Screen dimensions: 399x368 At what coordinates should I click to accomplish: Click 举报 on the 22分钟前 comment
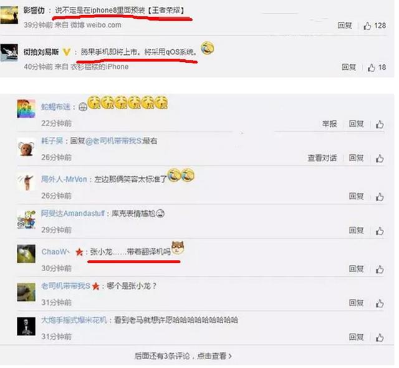coord(330,124)
